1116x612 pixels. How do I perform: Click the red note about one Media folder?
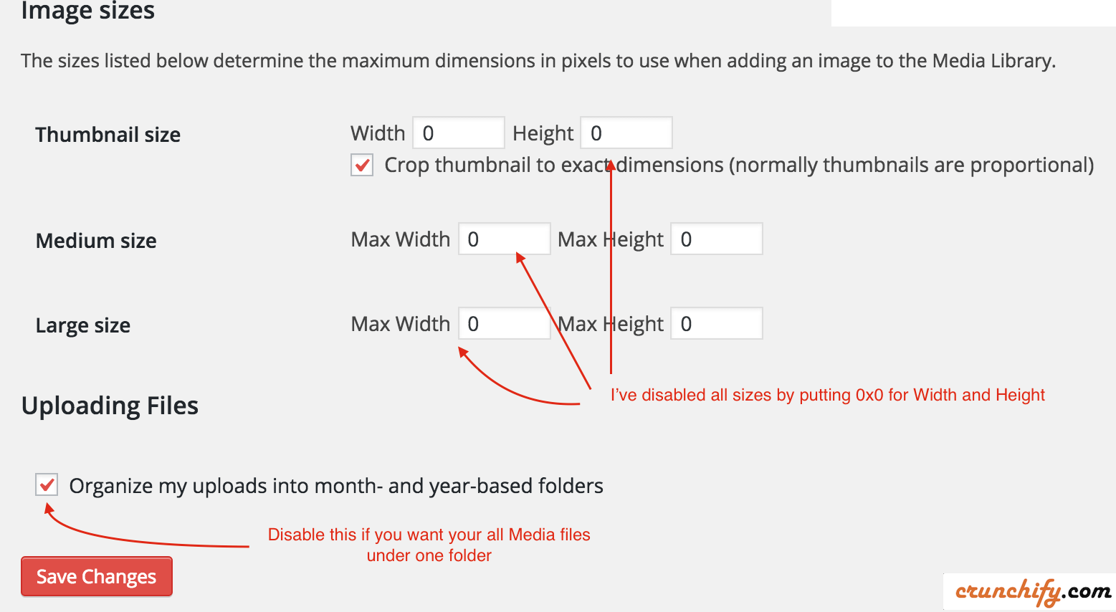429,545
